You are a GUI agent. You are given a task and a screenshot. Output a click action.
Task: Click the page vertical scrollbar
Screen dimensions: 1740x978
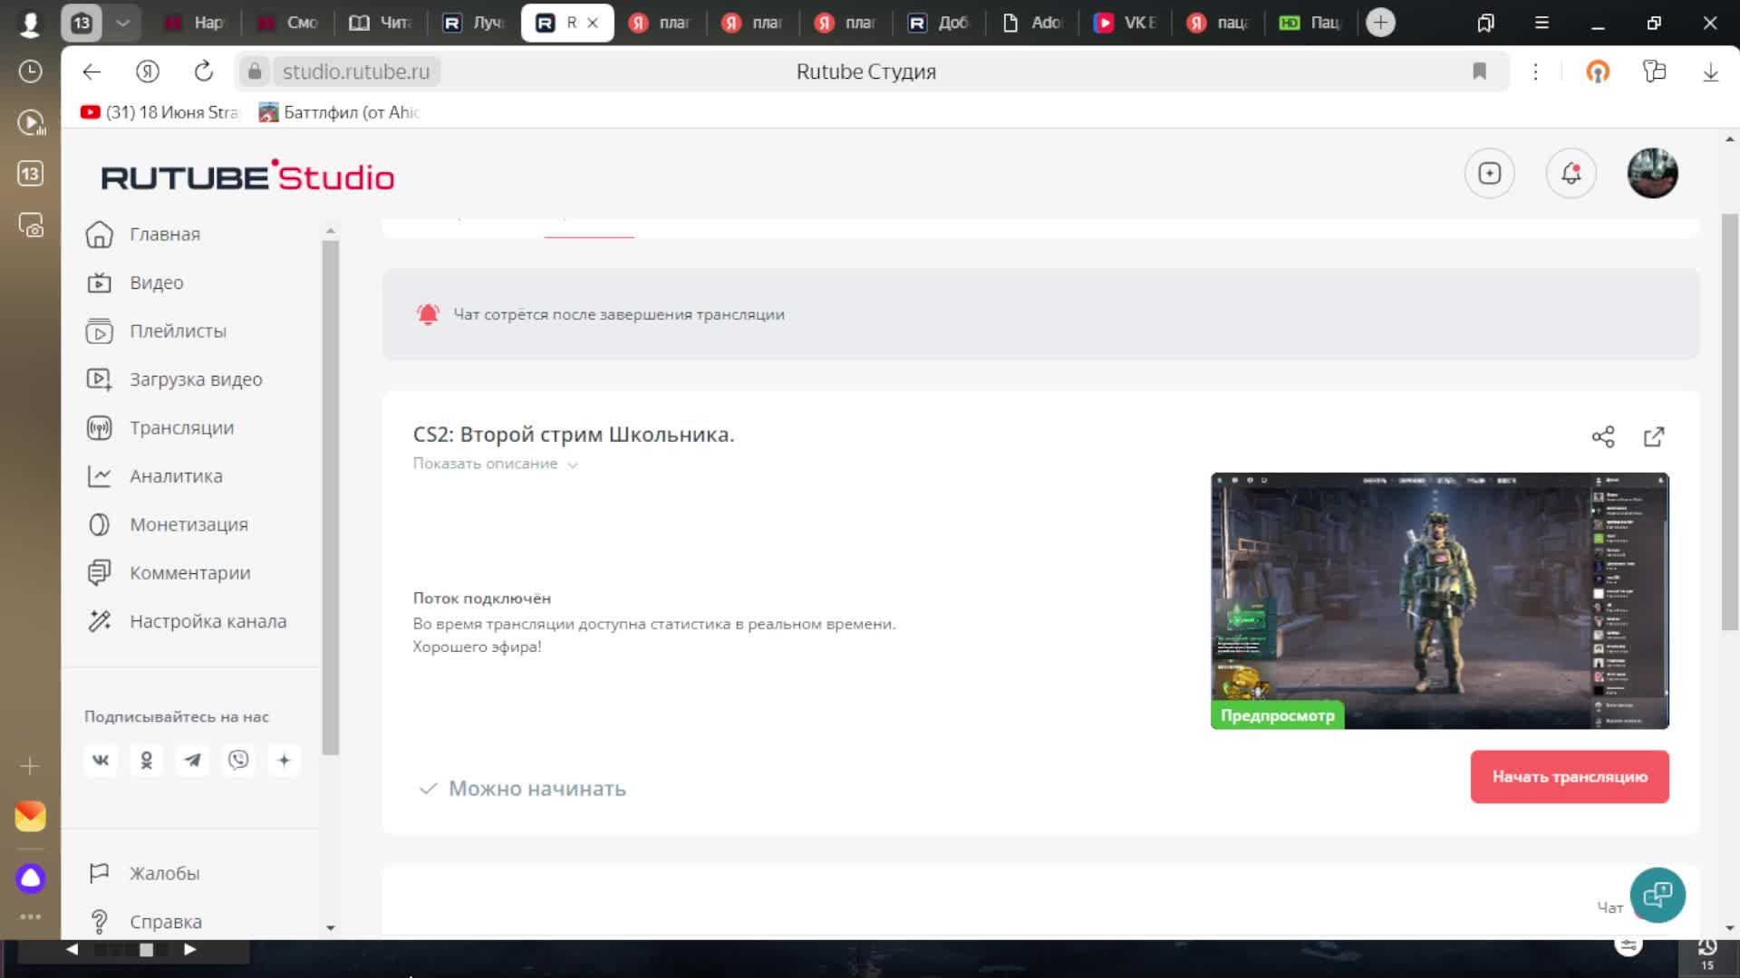(x=1730, y=421)
